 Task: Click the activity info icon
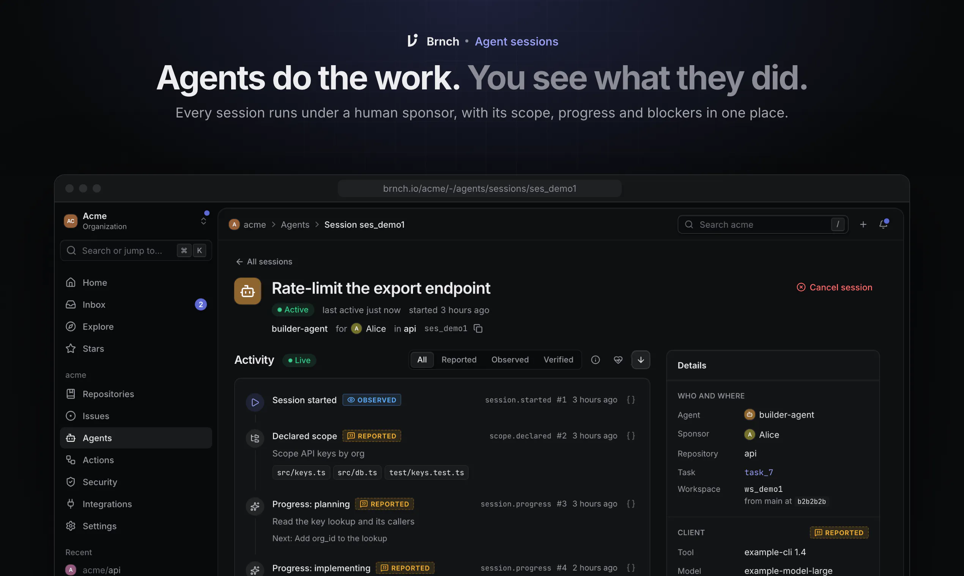coord(595,360)
